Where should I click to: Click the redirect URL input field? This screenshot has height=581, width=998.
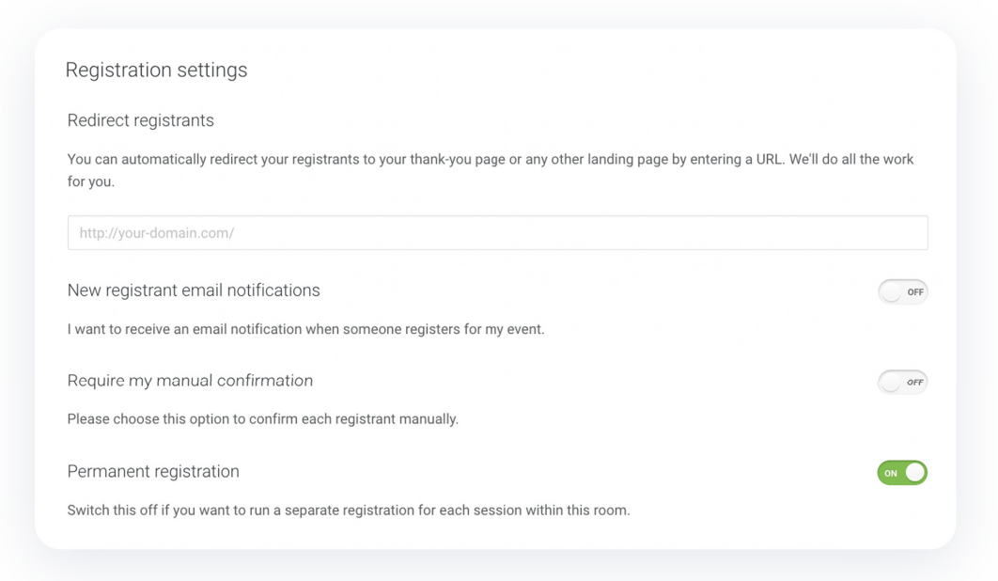coord(498,232)
